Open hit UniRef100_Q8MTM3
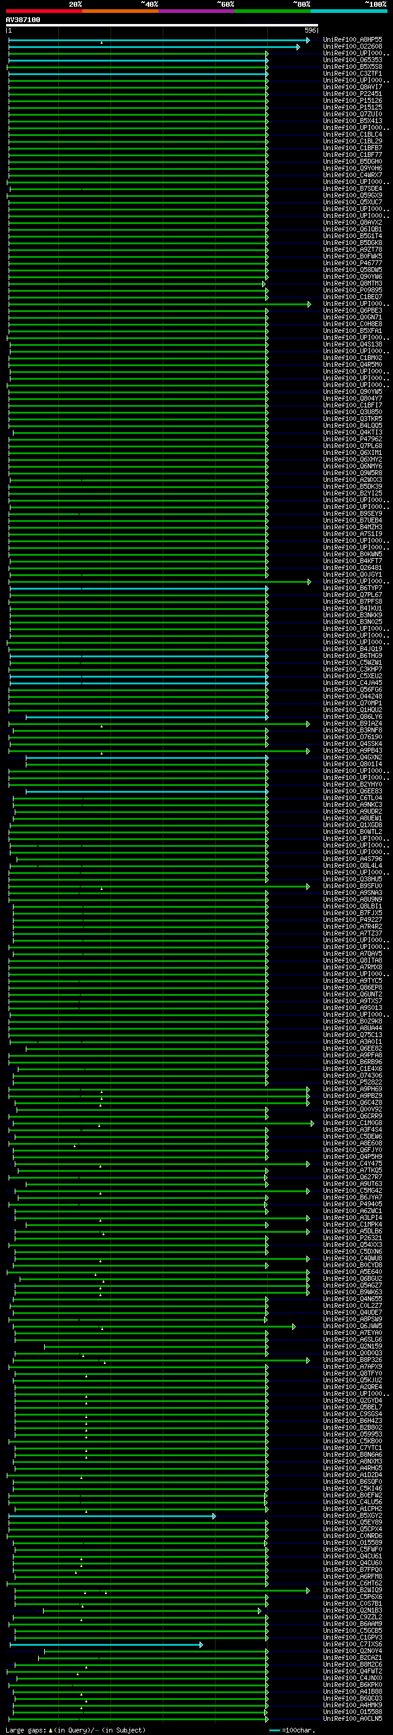 [x=352, y=284]
